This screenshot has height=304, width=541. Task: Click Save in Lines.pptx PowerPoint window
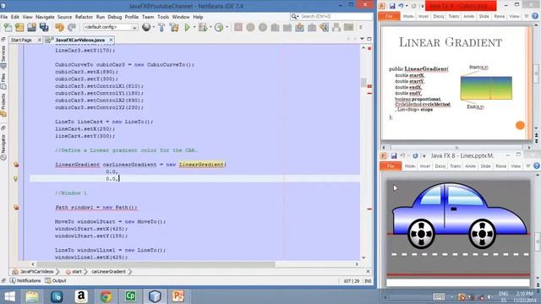coord(394,155)
